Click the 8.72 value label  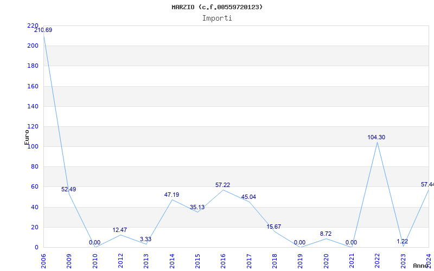click(326, 234)
